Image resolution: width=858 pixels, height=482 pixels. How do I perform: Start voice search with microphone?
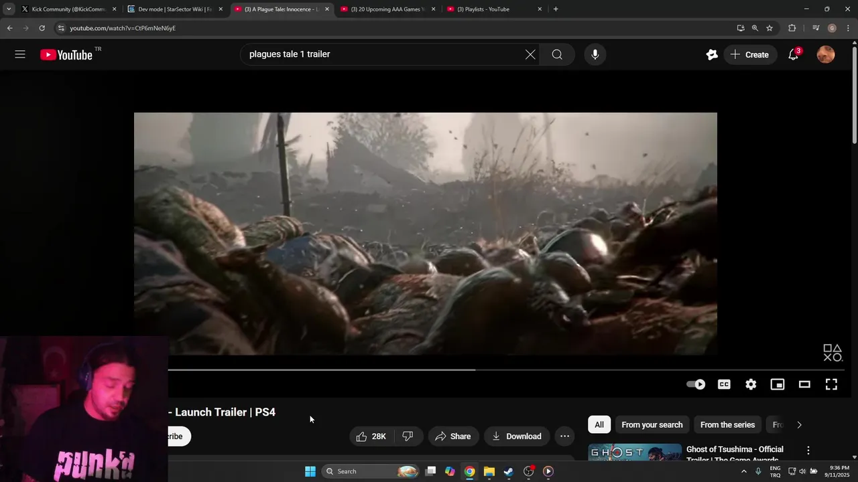click(595, 55)
